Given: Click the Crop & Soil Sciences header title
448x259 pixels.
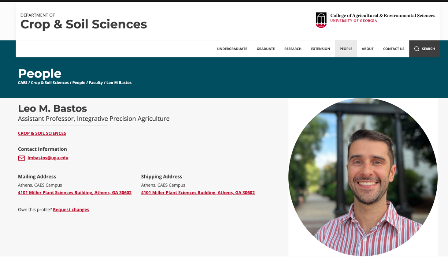Looking at the screenshot, I should [x=83, y=24].
